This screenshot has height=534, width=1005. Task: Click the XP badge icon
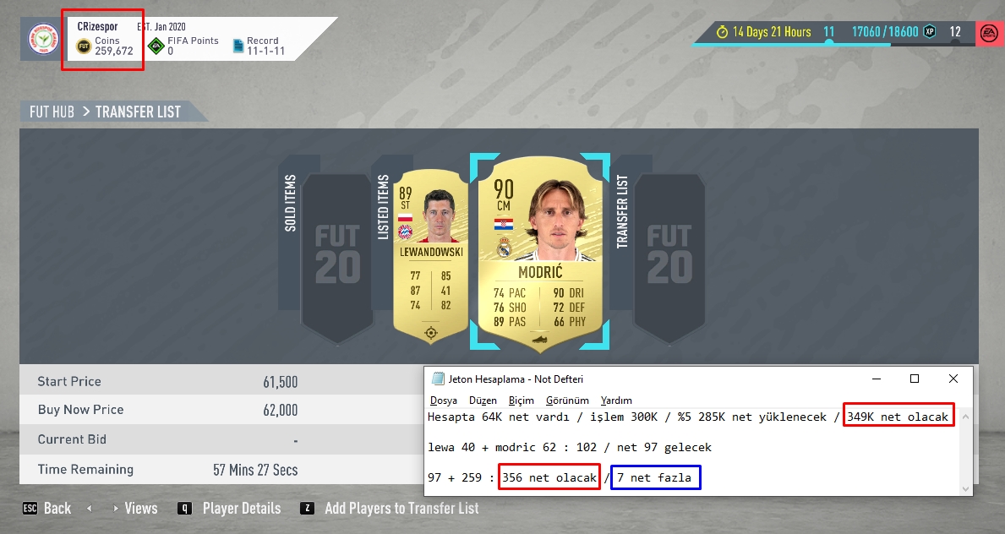pyautogui.click(x=930, y=30)
